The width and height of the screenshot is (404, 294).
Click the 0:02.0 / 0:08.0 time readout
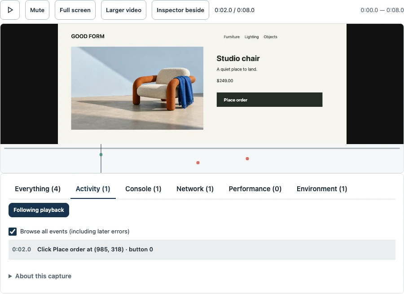click(234, 10)
